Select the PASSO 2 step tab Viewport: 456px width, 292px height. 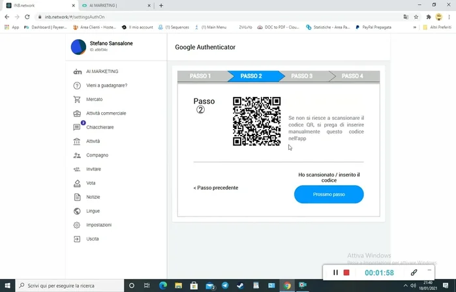[x=251, y=76]
